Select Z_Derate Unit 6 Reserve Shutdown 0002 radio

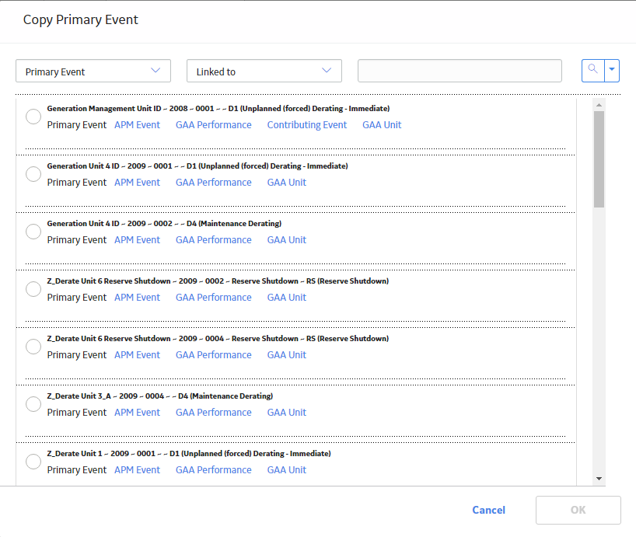(x=33, y=289)
